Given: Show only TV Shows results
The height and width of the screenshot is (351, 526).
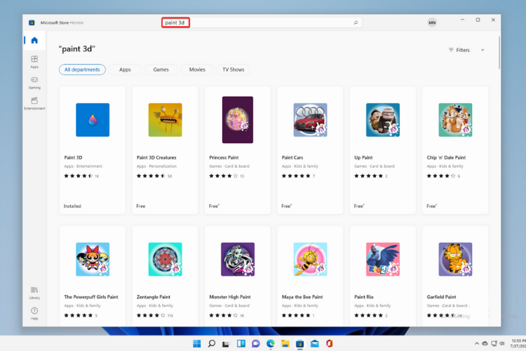Looking at the screenshot, I should [x=233, y=69].
